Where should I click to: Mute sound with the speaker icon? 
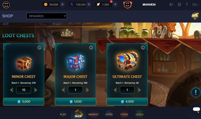pyautogui.click(x=171, y=5)
